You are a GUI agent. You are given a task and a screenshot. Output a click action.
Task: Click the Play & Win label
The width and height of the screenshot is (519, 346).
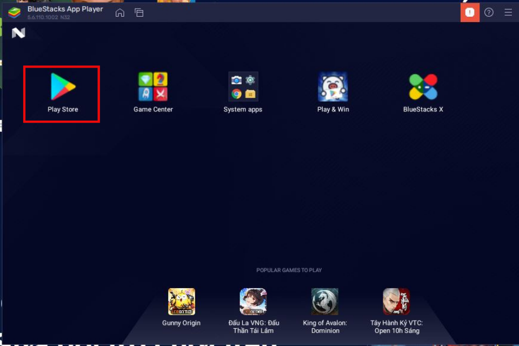(333, 109)
